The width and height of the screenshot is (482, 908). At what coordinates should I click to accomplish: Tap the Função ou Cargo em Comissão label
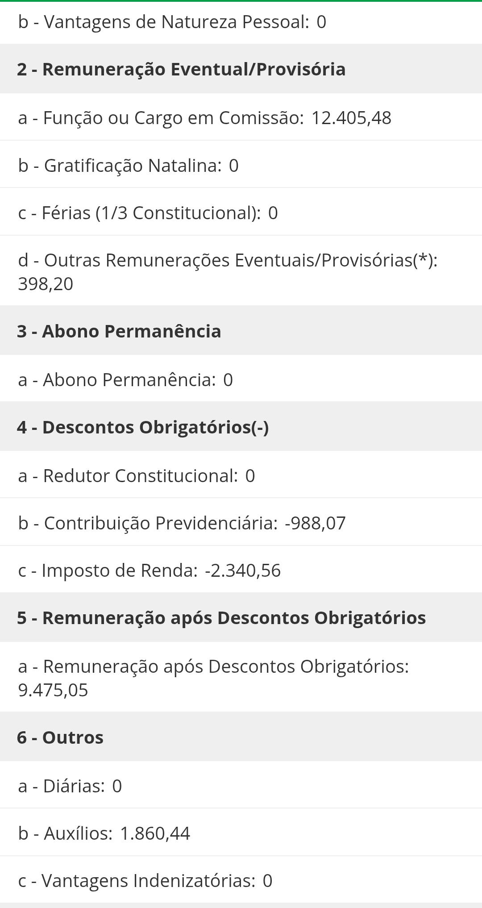(x=161, y=118)
